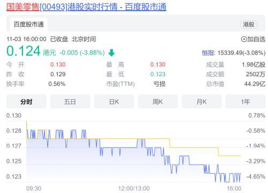Screen dimensions: 268x193
Task: Click the plus icon beside 加自选
Action: pos(244,39)
